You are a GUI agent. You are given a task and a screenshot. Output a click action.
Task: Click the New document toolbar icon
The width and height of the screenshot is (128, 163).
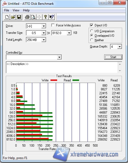7,17
